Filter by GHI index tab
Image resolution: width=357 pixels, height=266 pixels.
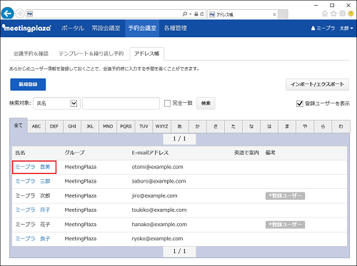click(72, 126)
